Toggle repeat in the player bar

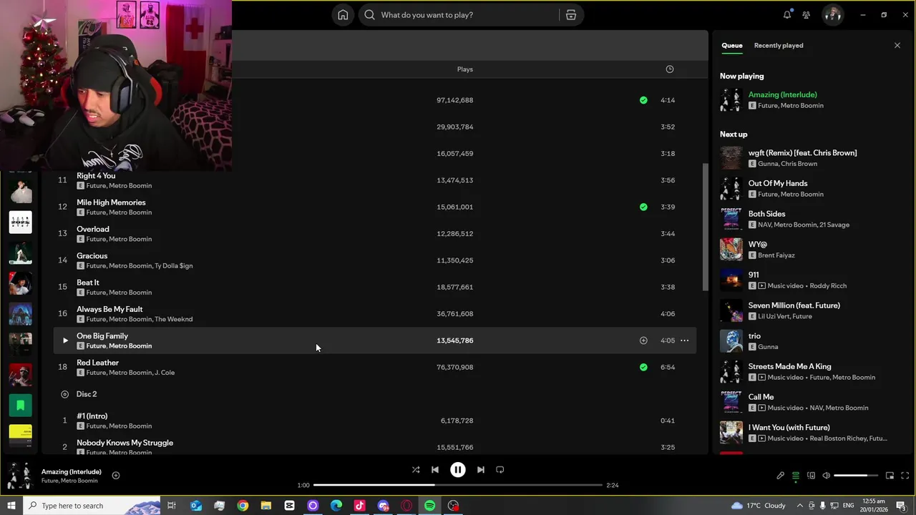click(500, 470)
